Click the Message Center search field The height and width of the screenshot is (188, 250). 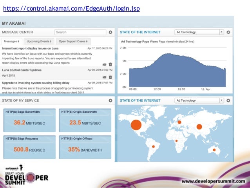pyautogui.click(x=80, y=32)
